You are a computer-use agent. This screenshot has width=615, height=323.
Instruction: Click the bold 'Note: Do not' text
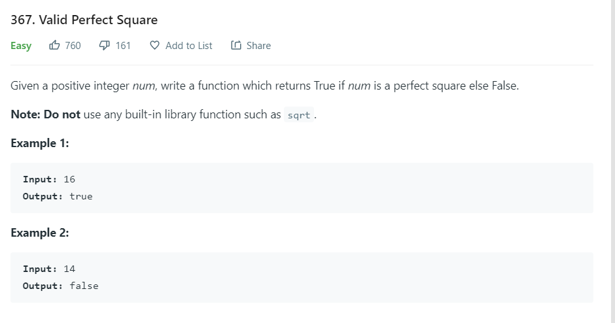click(46, 114)
